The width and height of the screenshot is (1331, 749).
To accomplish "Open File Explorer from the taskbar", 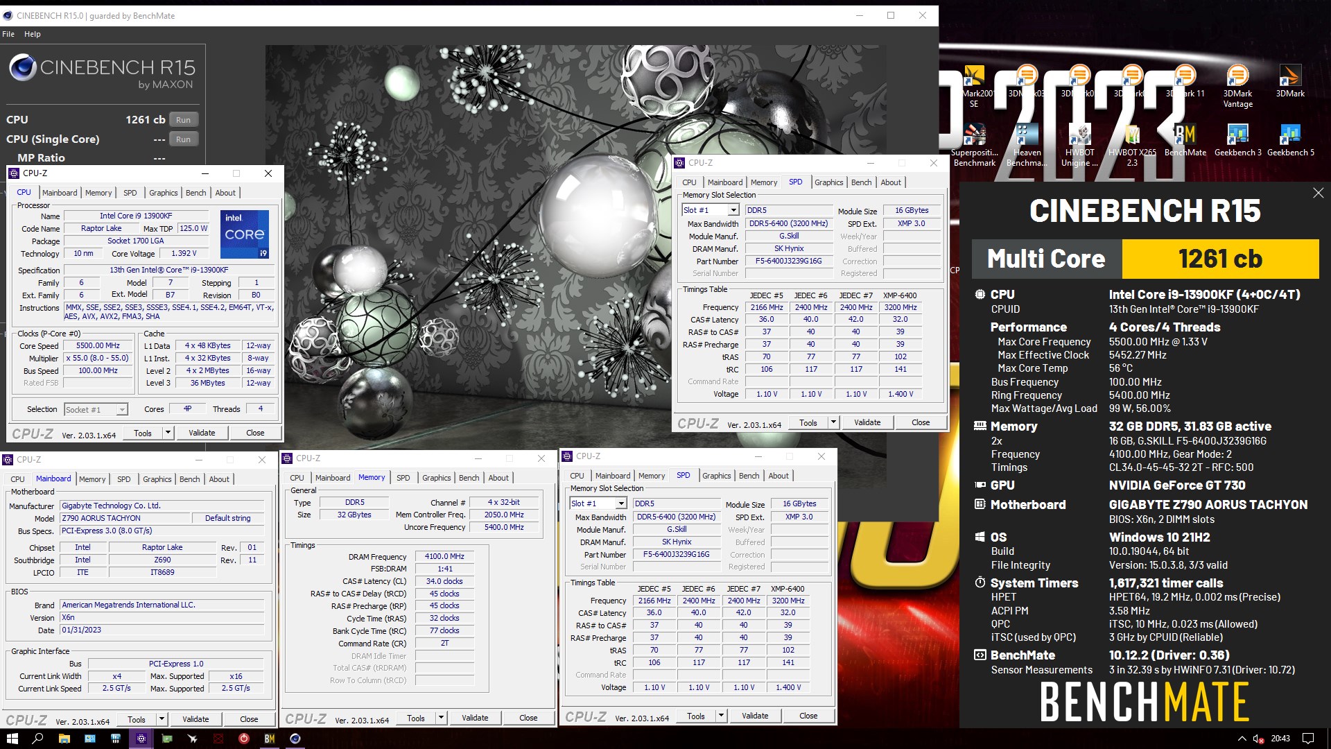I will pyautogui.click(x=64, y=739).
